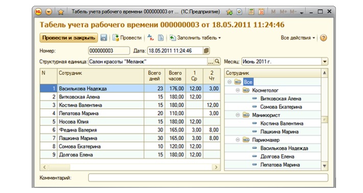Click the horizontal scrollbar thumb of table

pos(59,167)
